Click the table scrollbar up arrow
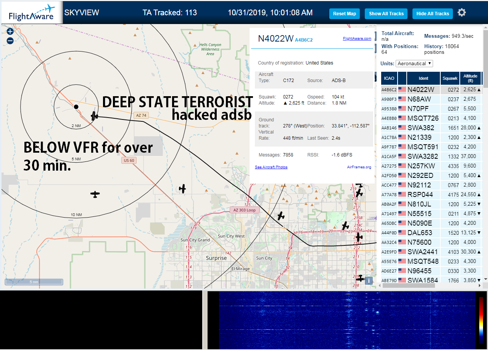The height and width of the screenshot is (350, 488). [485, 27]
